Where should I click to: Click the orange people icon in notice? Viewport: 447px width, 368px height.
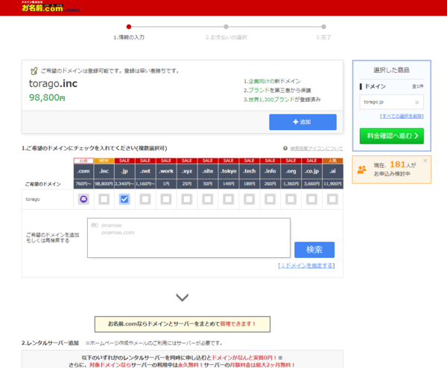click(362, 170)
